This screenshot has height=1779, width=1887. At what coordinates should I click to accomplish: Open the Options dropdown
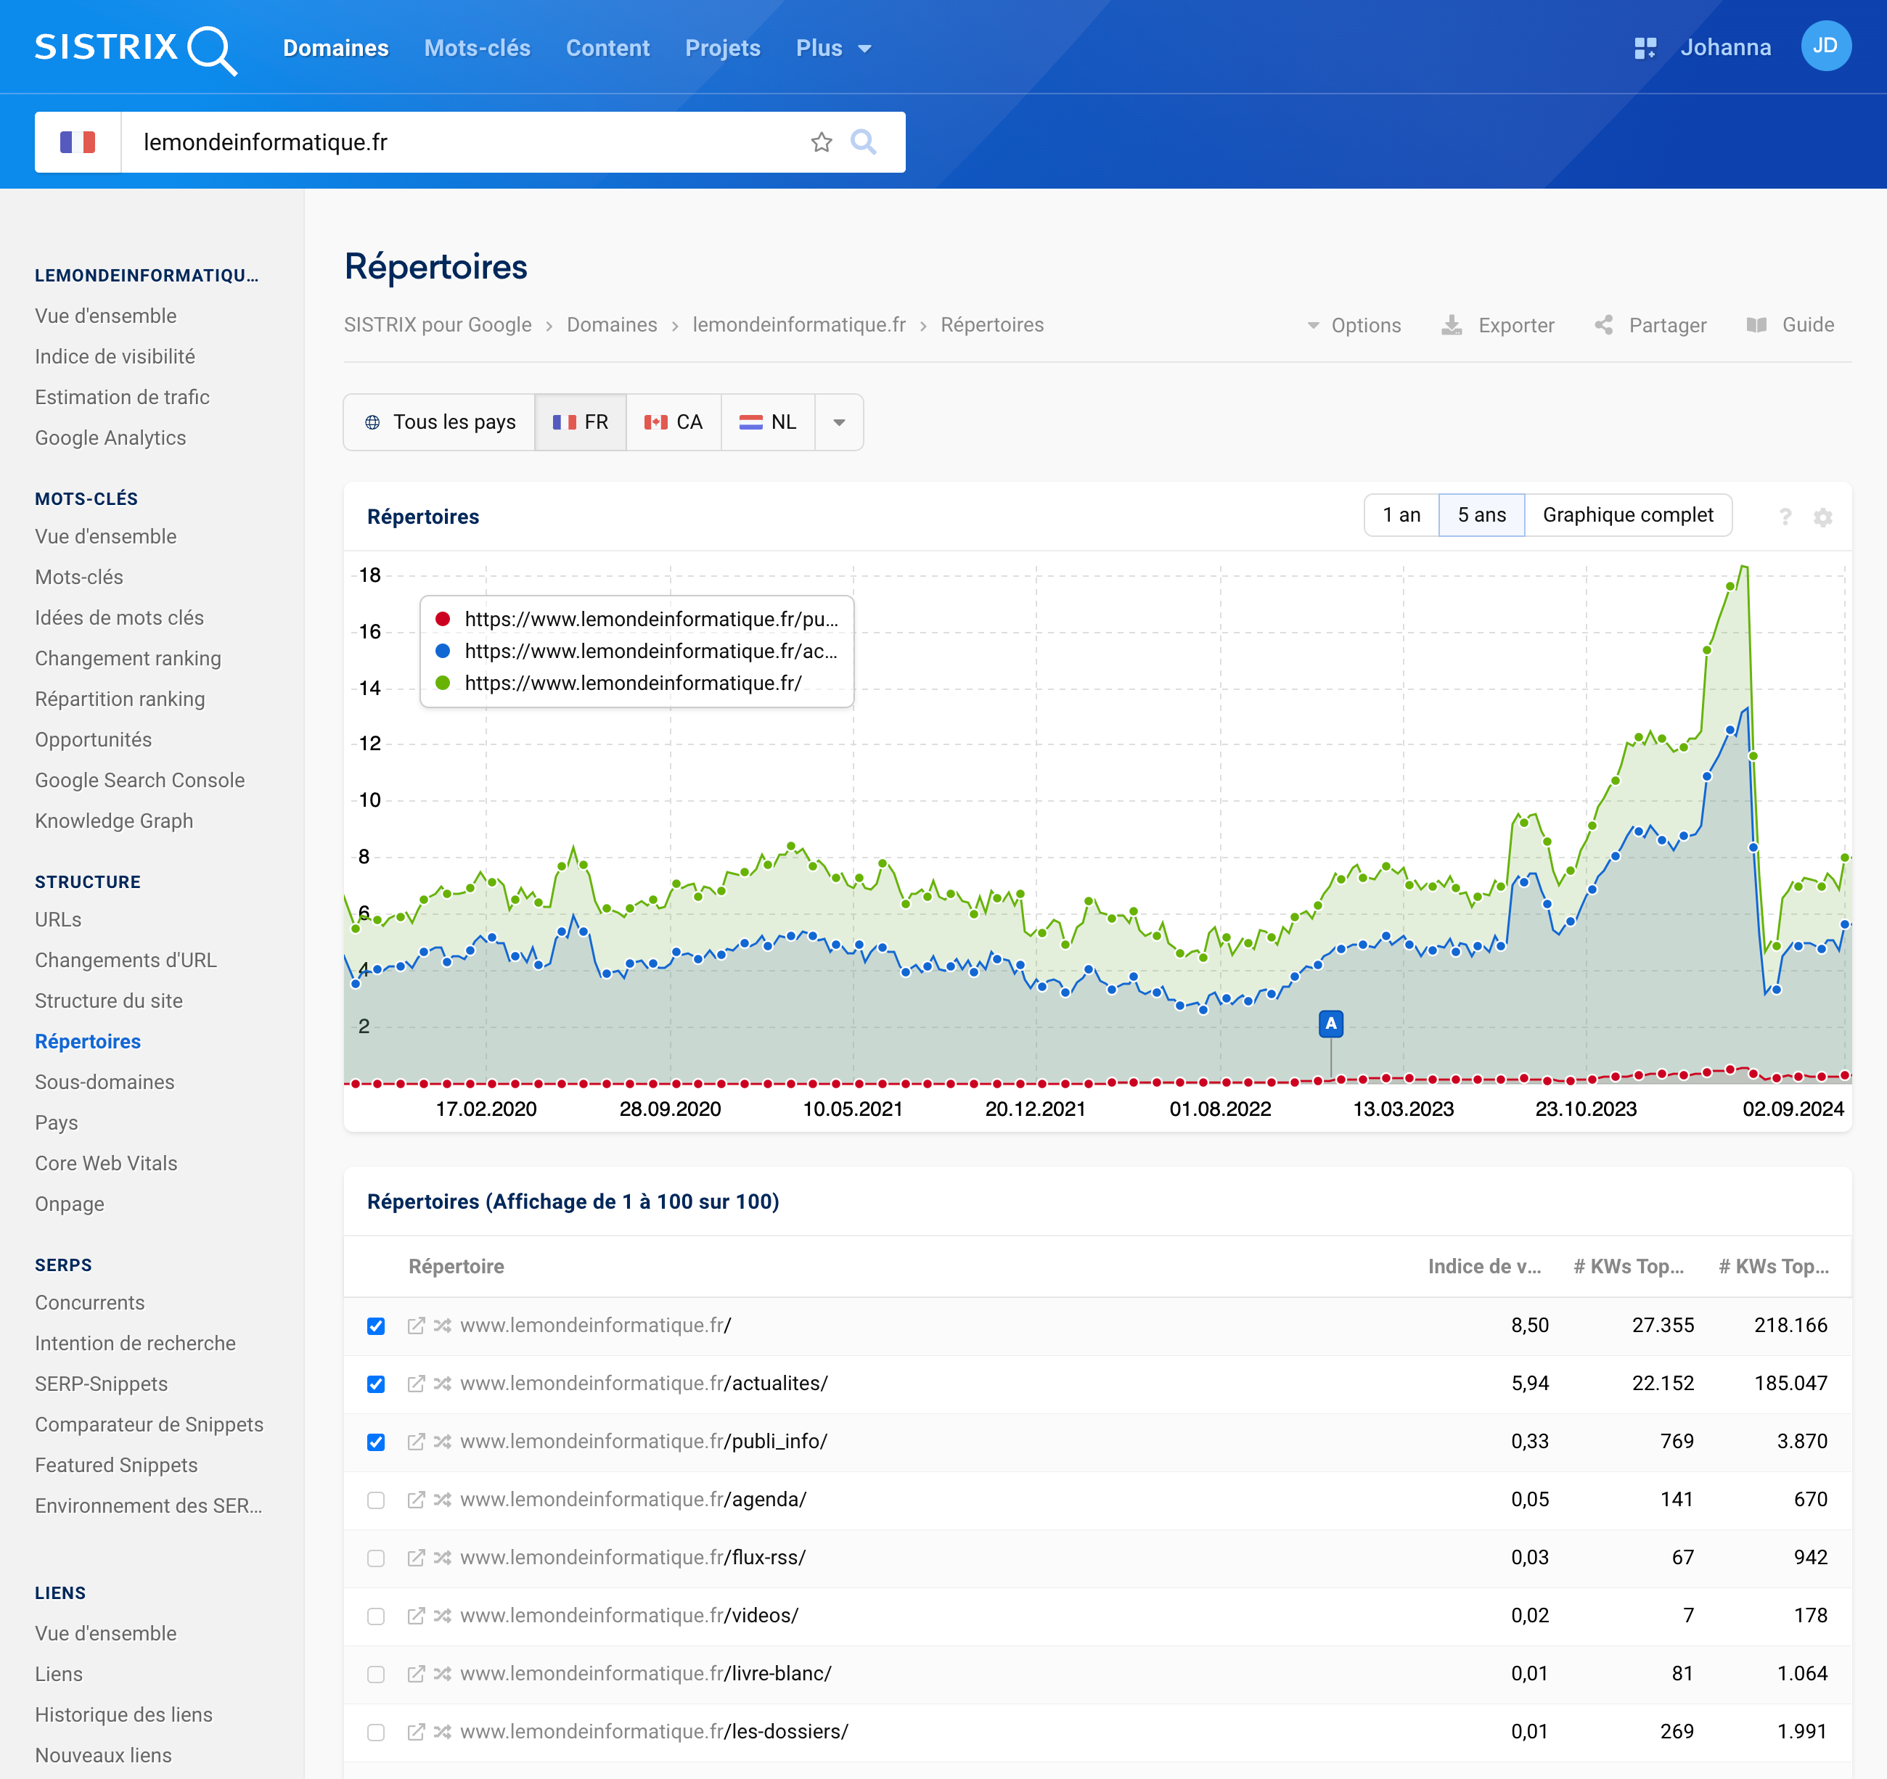pos(1353,326)
